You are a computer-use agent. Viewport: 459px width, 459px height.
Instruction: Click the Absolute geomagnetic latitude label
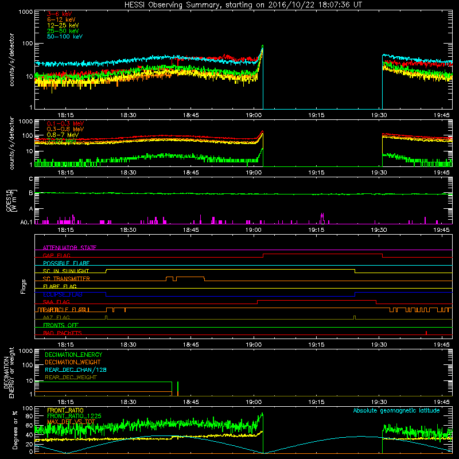(x=396, y=411)
